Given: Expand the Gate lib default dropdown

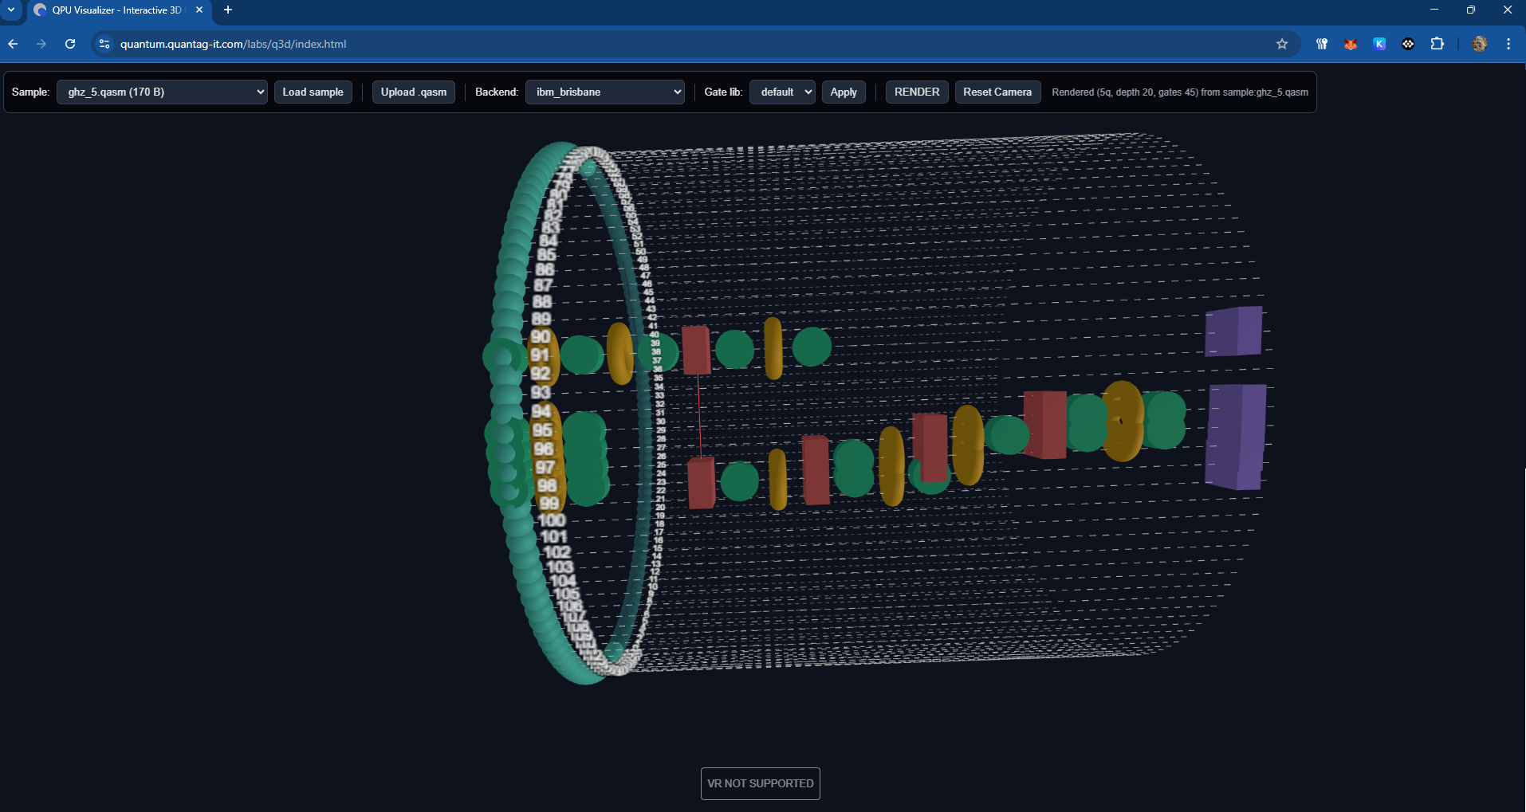Looking at the screenshot, I should 781,92.
